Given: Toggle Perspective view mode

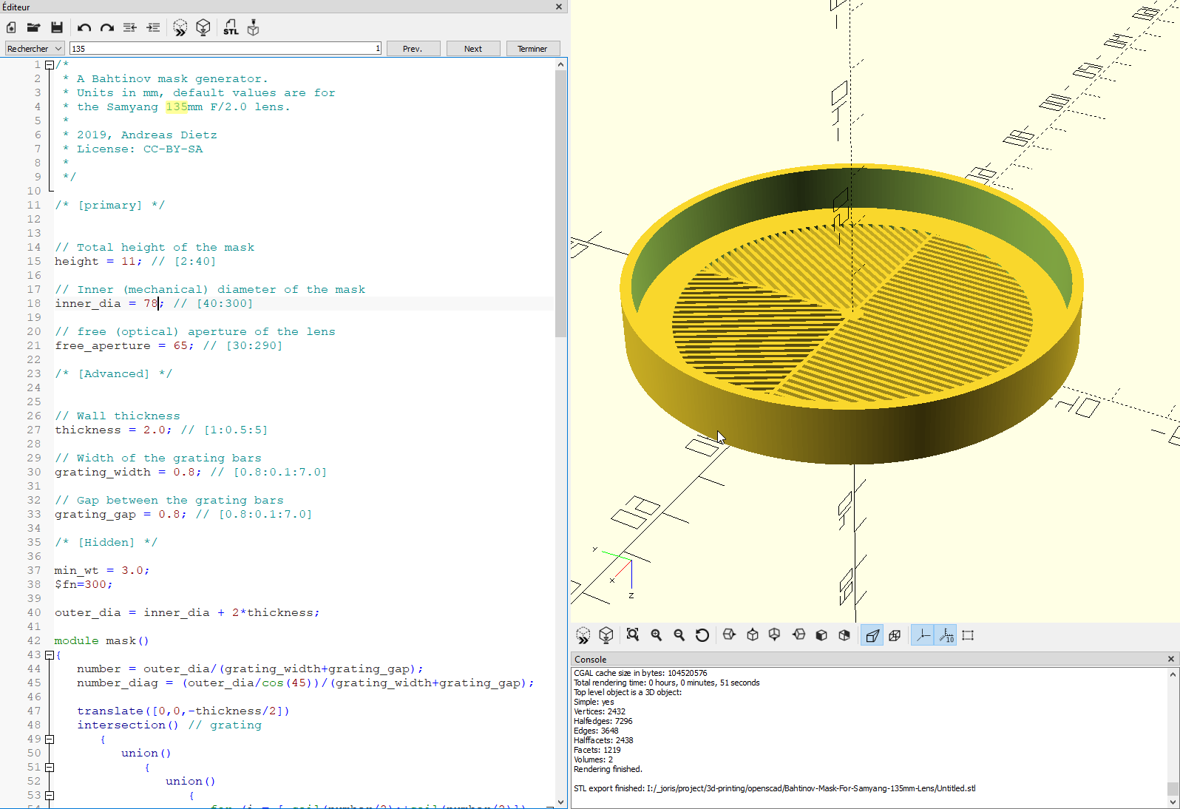Looking at the screenshot, I should [x=872, y=635].
